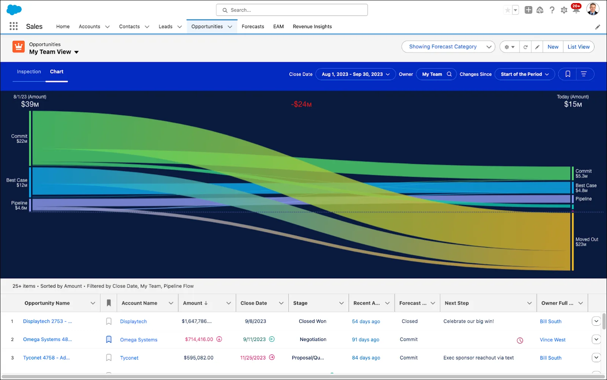
Task: Click the yellow Moved Out flow bar
Action: [x=572, y=241]
